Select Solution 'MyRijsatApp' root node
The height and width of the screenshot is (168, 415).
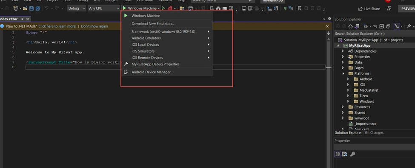[x=371, y=40]
